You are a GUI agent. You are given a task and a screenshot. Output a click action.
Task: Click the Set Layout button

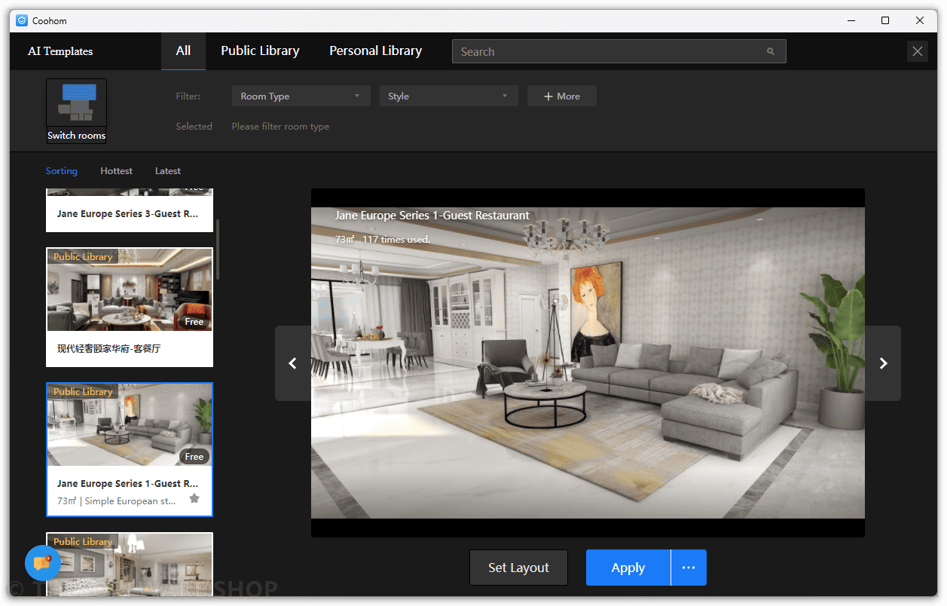pos(518,568)
